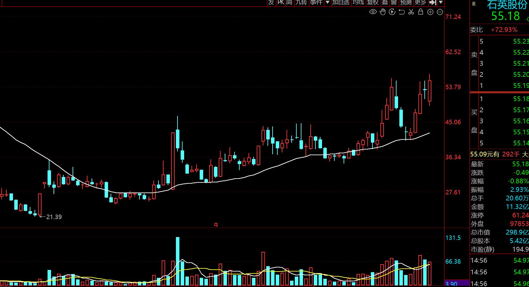529x287 pixels.
Task: Click the undo arrow icon
Action: click(x=402, y=12)
